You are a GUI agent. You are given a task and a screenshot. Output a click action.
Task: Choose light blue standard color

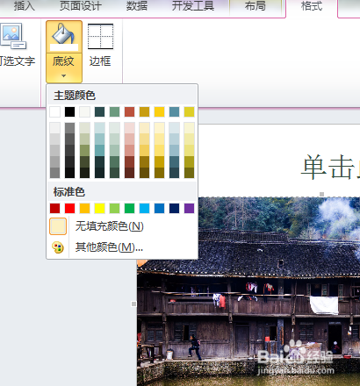tap(144, 208)
